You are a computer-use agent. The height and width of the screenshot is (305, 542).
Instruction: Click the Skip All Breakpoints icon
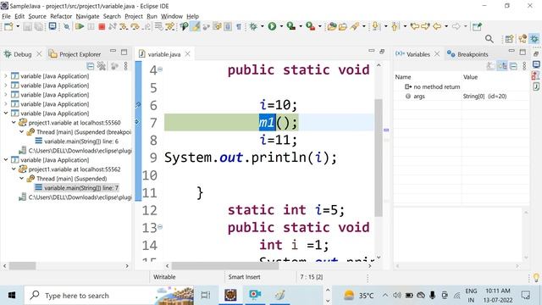click(x=66, y=26)
